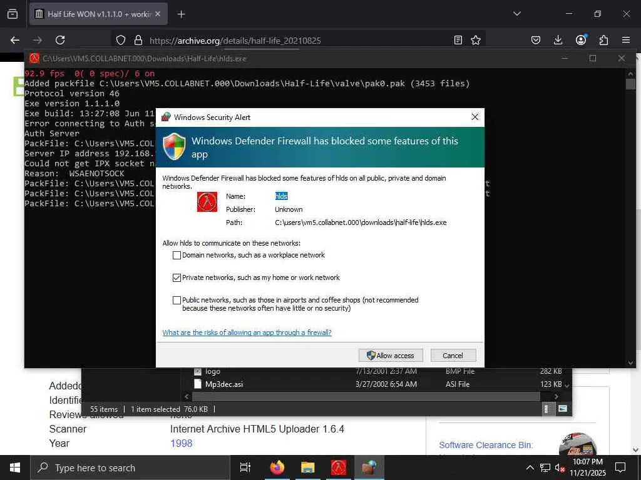Enable Domain networks checkbox
Image resolution: width=641 pixels, height=480 pixels.
coord(177,255)
